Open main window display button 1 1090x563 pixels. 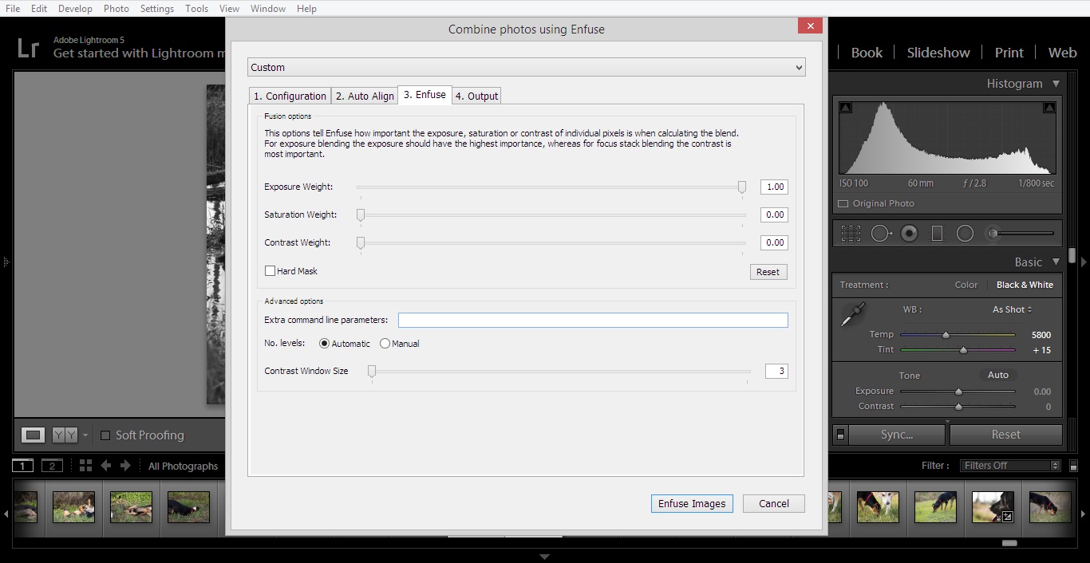22,466
